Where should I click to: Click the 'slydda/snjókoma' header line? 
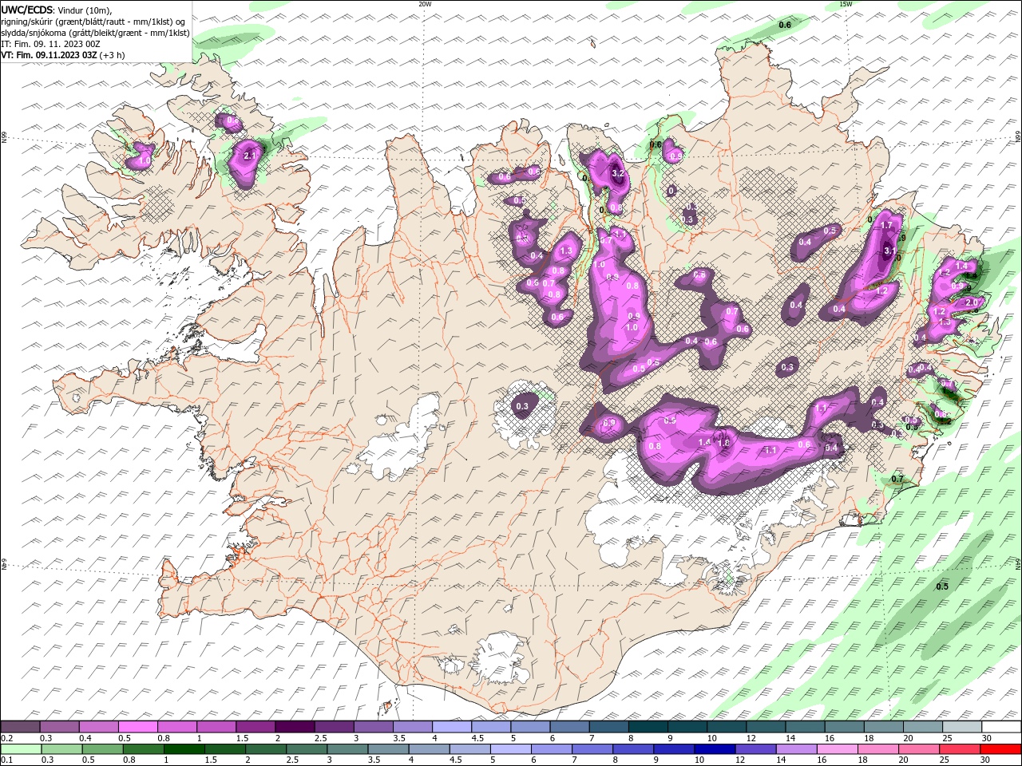pyautogui.click(x=95, y=33)
